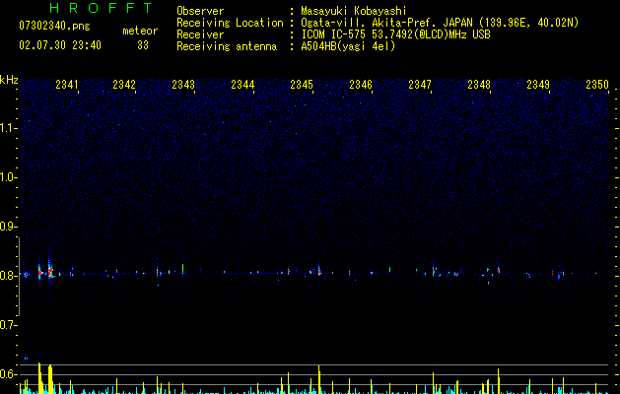
Task: Click time marker 2341
Action: coord(67,85)
